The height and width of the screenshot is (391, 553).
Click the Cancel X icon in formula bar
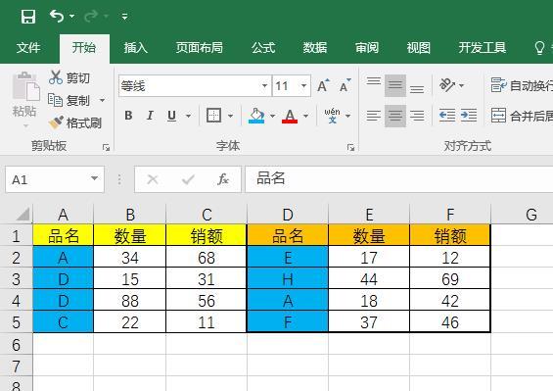(x=153, y=179)
